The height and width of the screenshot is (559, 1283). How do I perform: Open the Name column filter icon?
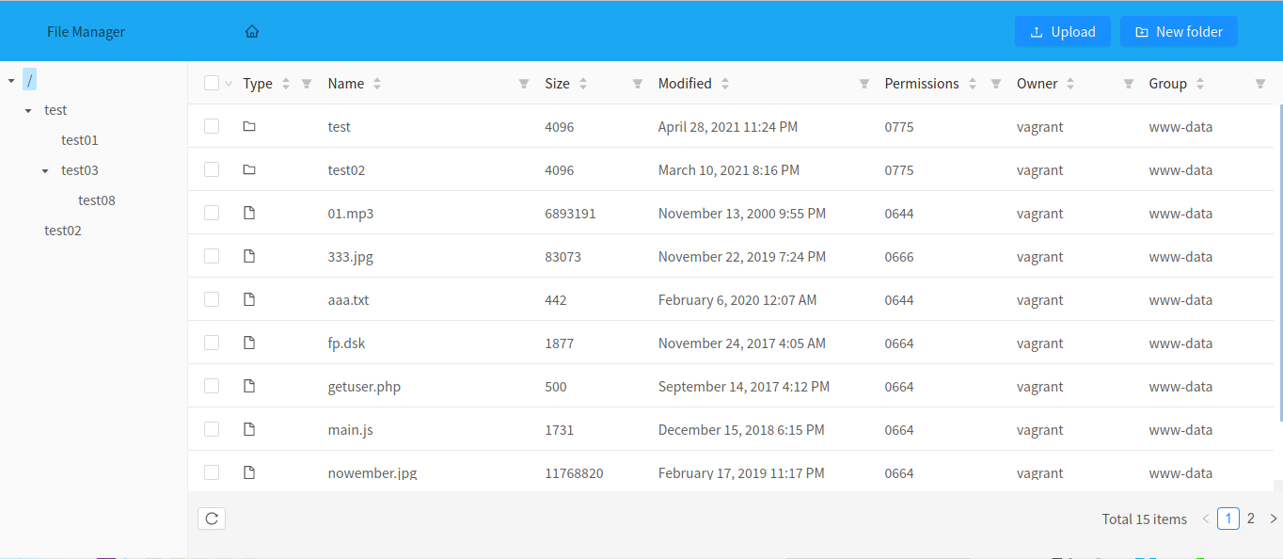coord(524,84)
